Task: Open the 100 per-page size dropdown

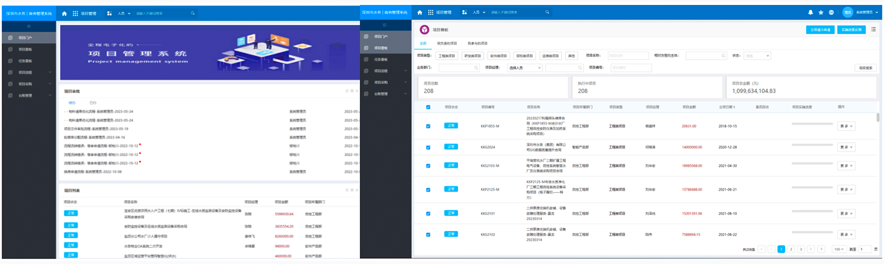Action: pyautogui.click(x=839, y=249)
